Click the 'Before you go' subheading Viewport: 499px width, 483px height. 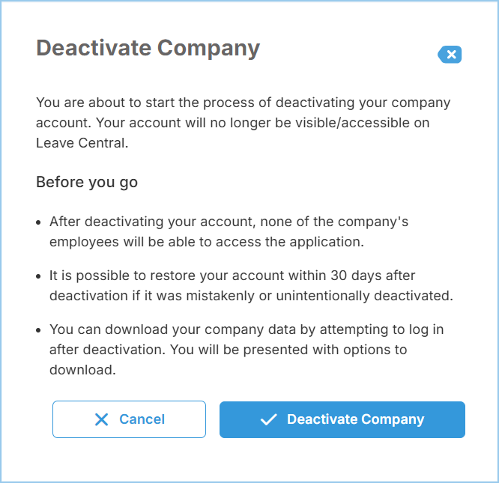coord(86,182)
